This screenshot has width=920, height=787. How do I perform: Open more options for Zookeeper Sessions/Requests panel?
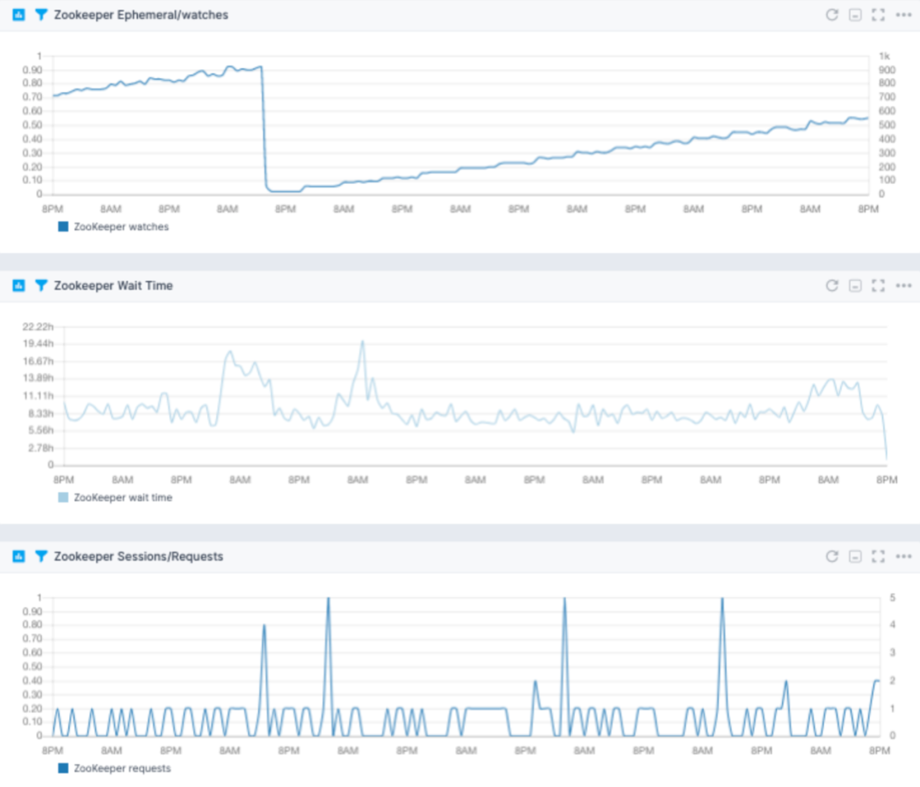pos(904,556)
